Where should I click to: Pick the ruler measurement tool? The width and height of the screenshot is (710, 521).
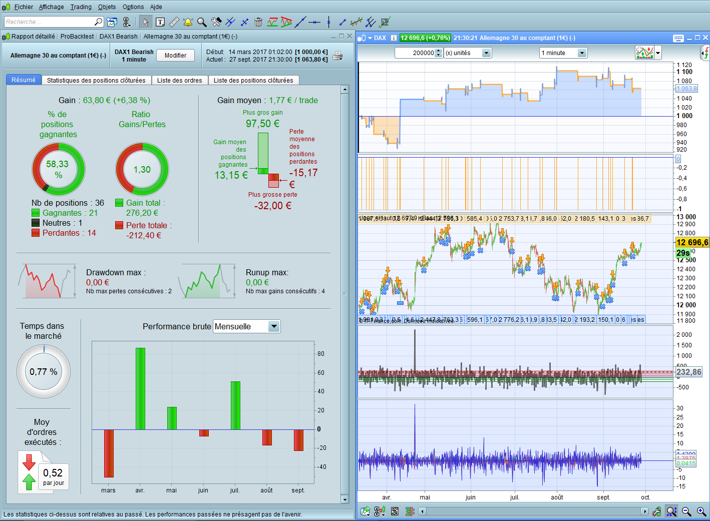tap(174, 22)
